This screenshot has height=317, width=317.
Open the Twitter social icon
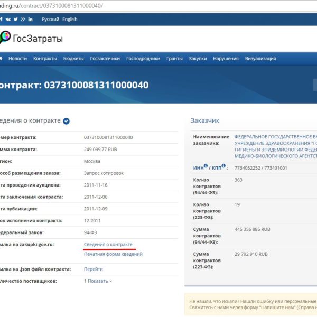coord(15,20)
